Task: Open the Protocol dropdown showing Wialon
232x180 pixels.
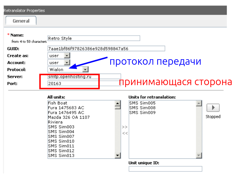Action: pos(85,69)
